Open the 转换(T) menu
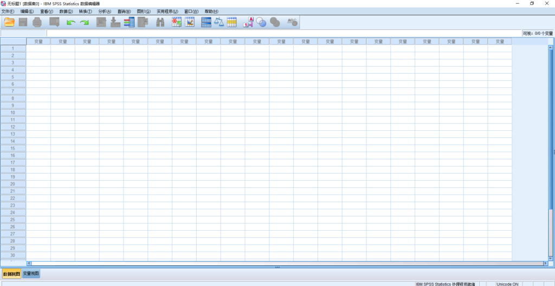This screenshot has width=555, height=286. click(85, 11)
